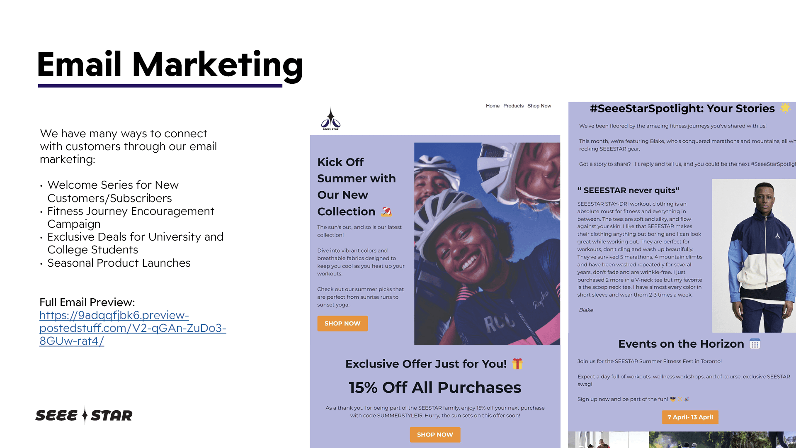
Task: Click the SEEE STAR logo above the email
Action: (330, 119)
